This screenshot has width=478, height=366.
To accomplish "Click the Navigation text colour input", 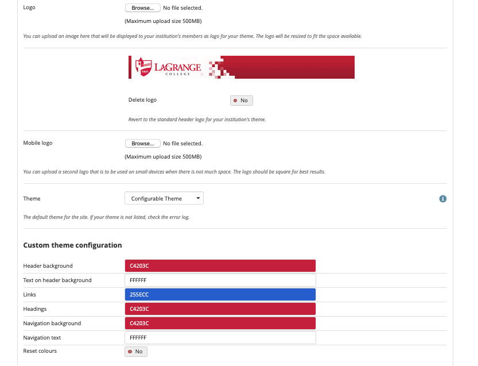I will (220, 338).
